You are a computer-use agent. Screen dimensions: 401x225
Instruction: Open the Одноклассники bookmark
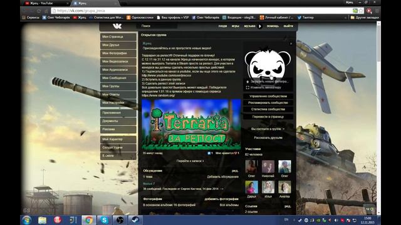click(140, 17)
